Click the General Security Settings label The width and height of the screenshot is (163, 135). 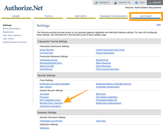tap(51, 90)
